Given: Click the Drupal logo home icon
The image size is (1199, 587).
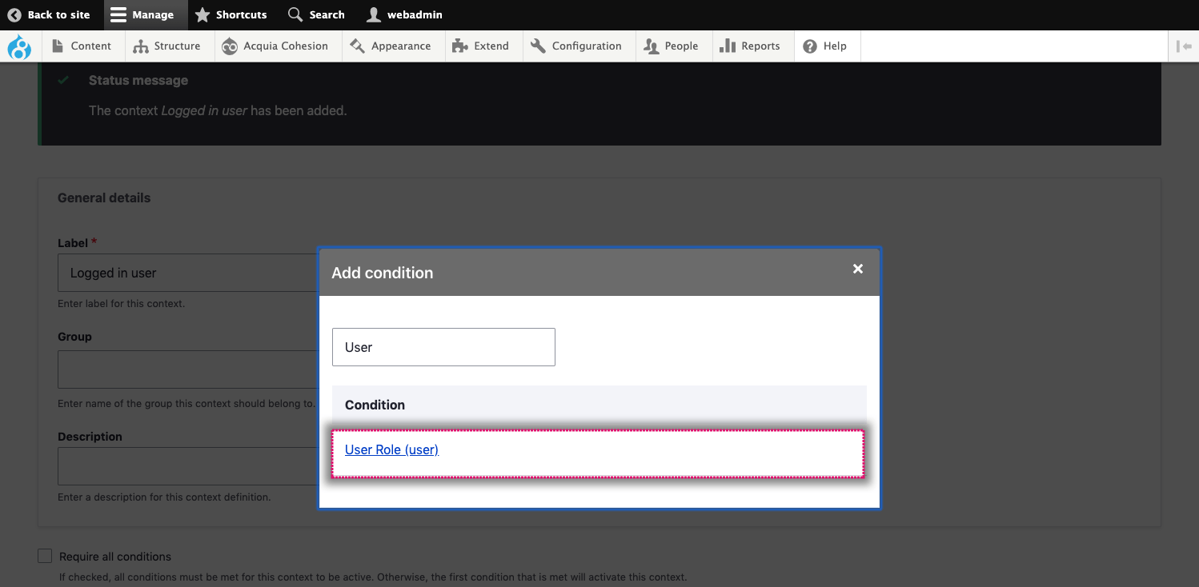Looking at the screenshot, I should pyautogui.click(x=19, y=46).
